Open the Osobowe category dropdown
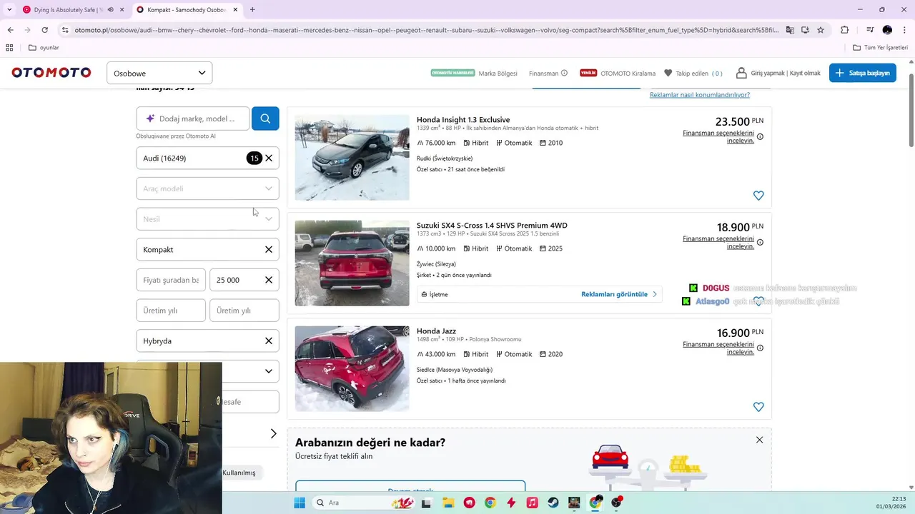This screenshot has height=514, width=915. [159, 73]
